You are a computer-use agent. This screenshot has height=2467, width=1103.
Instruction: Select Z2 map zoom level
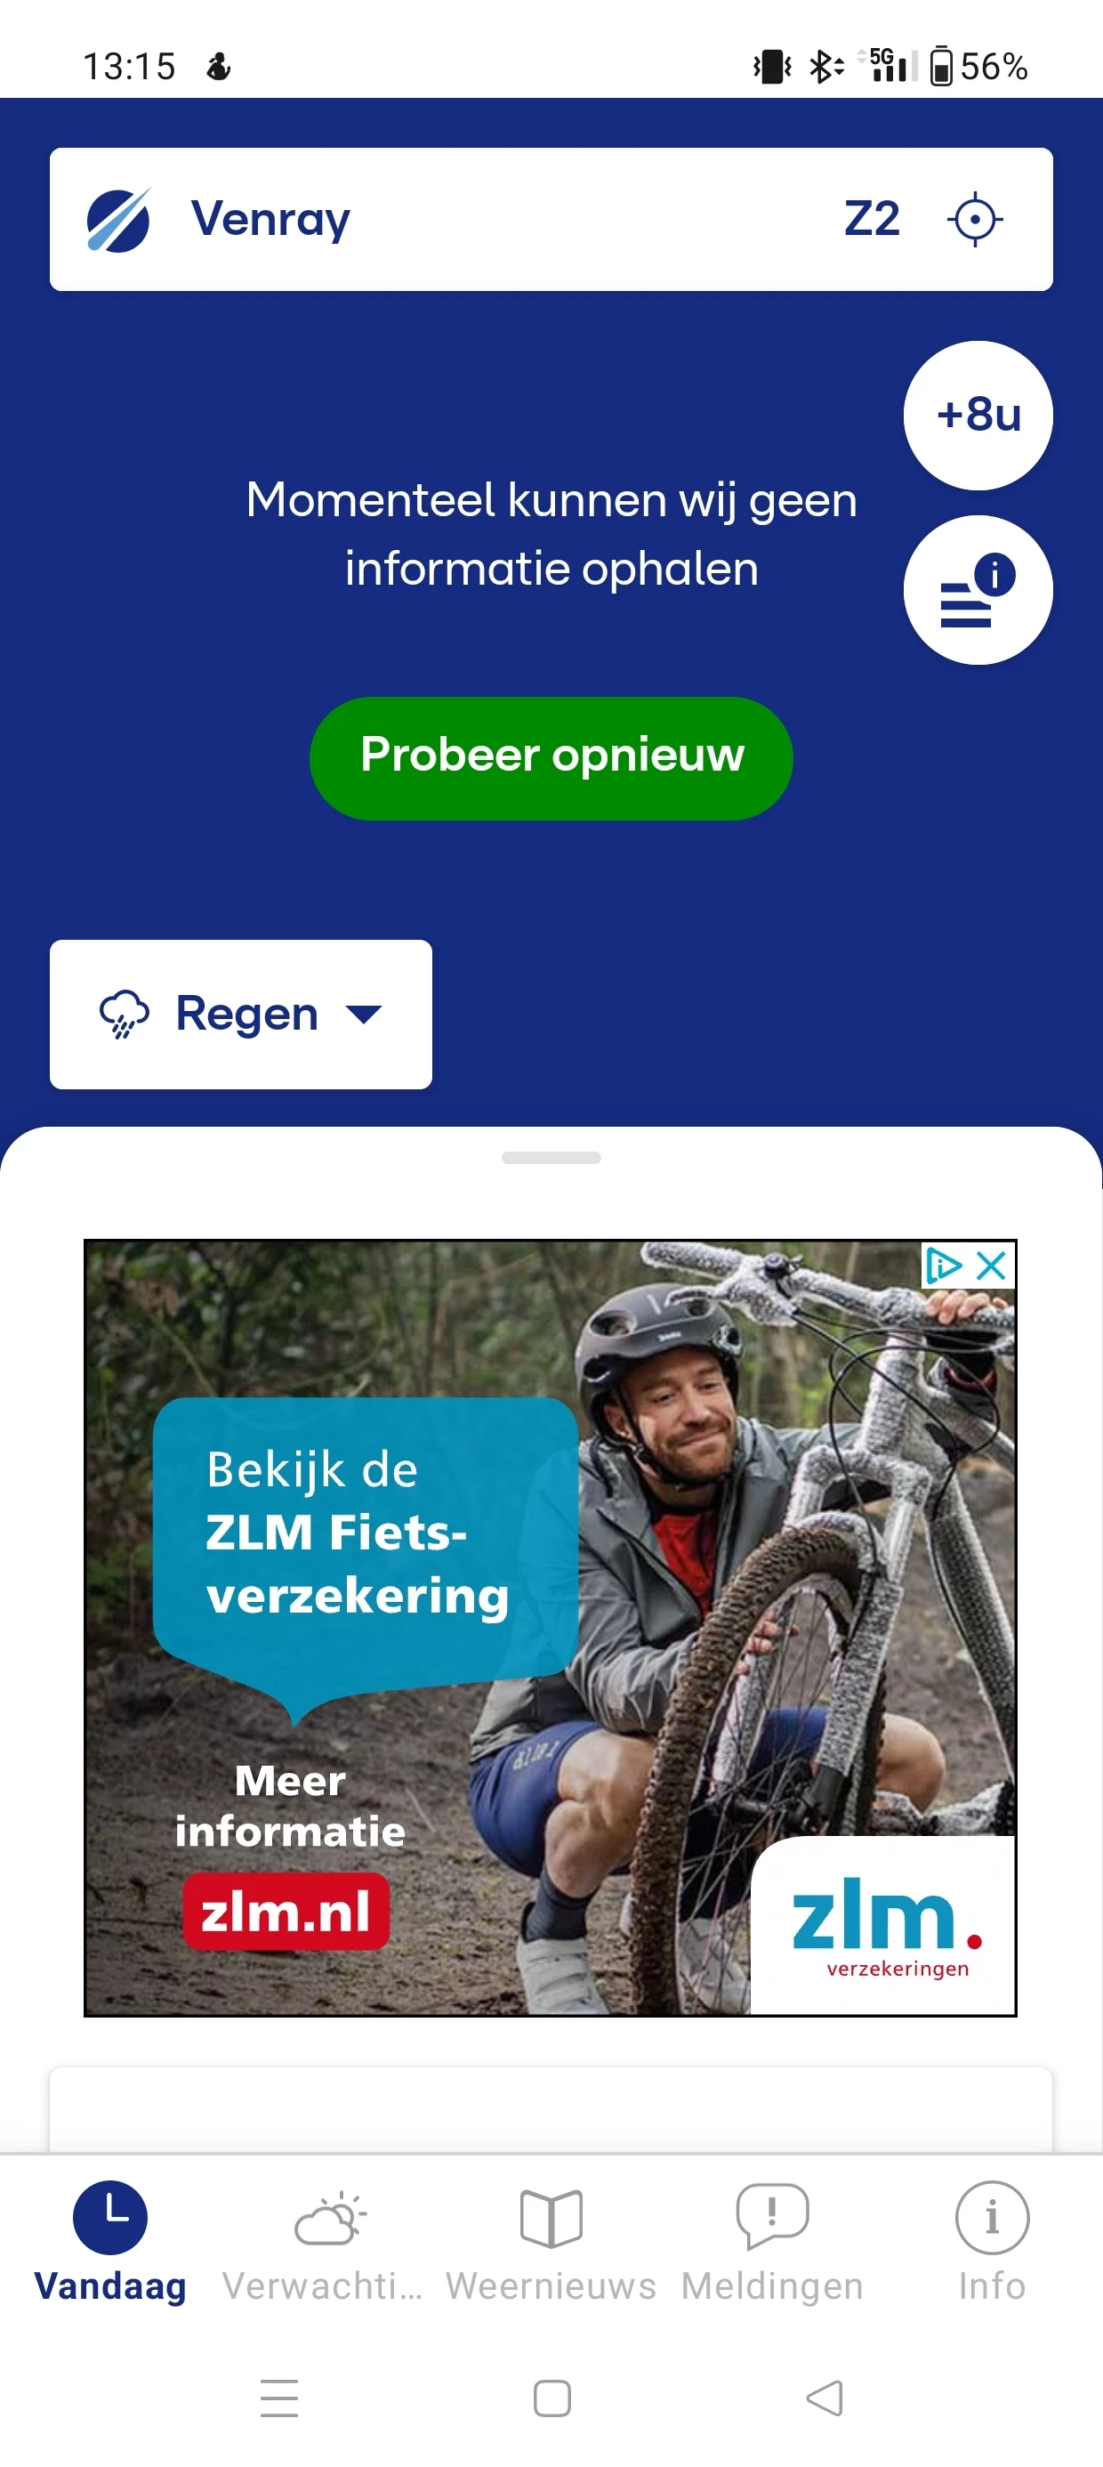pyautogui.click(x=872, y=219)
